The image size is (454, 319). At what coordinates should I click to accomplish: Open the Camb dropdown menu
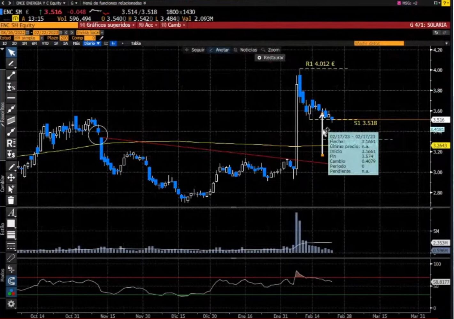[x=173, y=25]
